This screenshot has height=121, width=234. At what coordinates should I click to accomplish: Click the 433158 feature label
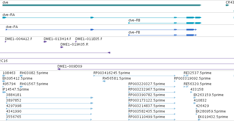click(197, 89)
